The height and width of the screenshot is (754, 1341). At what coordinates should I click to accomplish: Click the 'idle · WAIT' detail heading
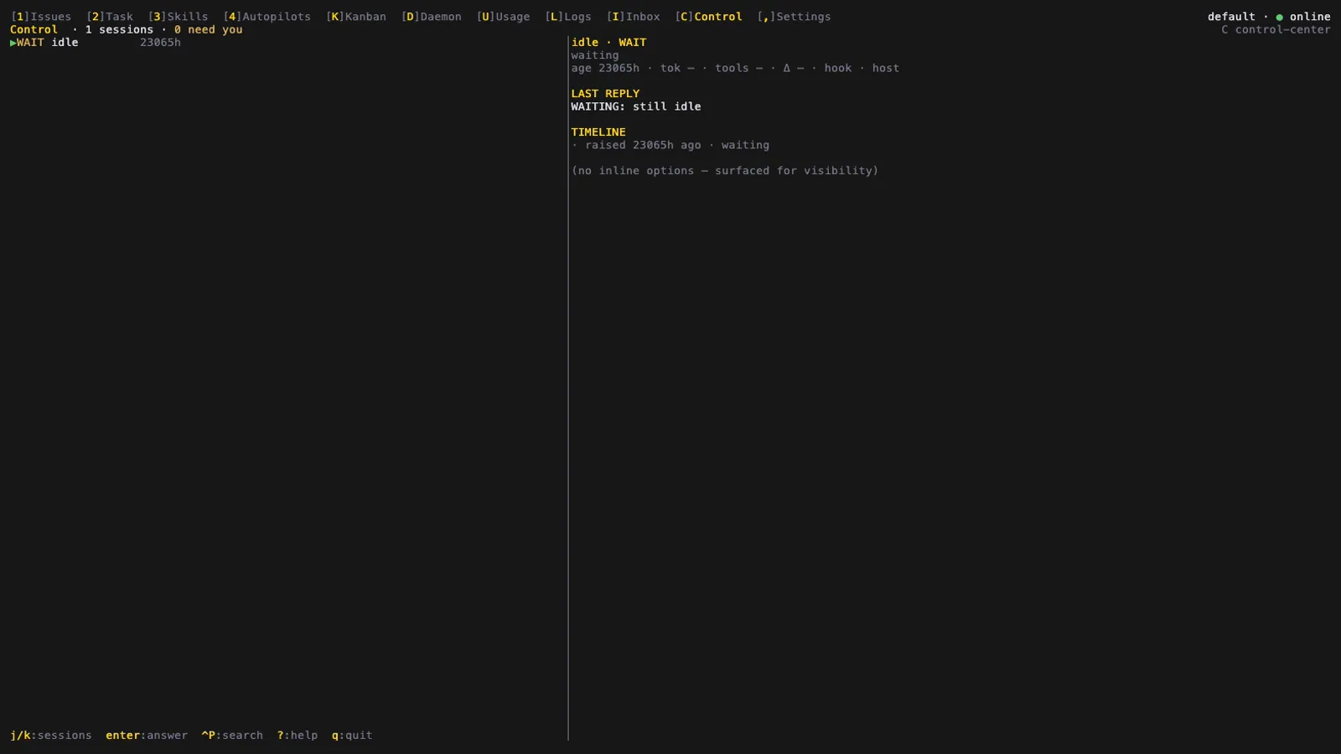[608, 43]
